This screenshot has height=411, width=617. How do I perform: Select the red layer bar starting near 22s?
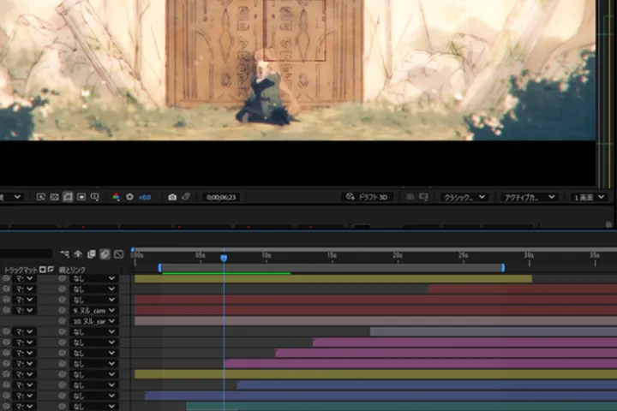click(x=523, y=289)
